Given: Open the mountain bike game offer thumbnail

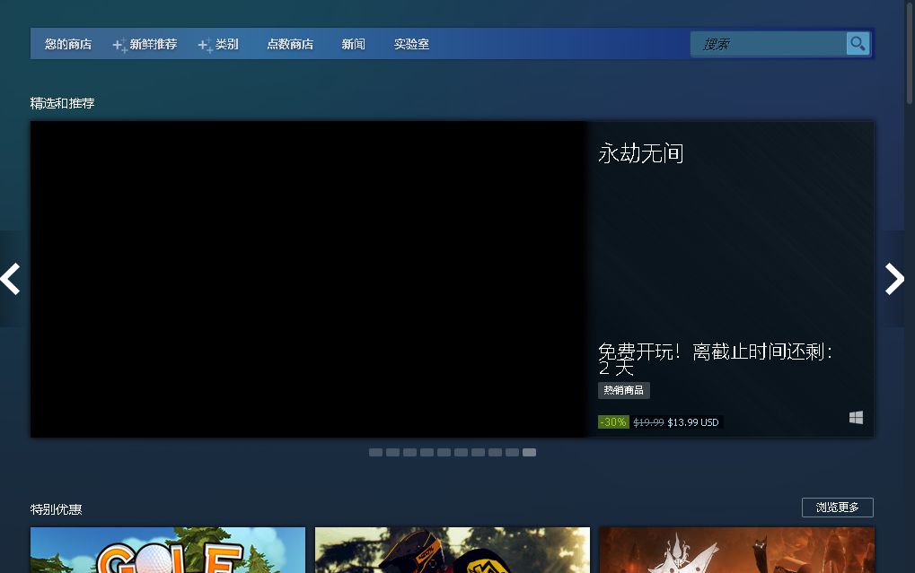Looking at the screenshot, I should [453, 551].
